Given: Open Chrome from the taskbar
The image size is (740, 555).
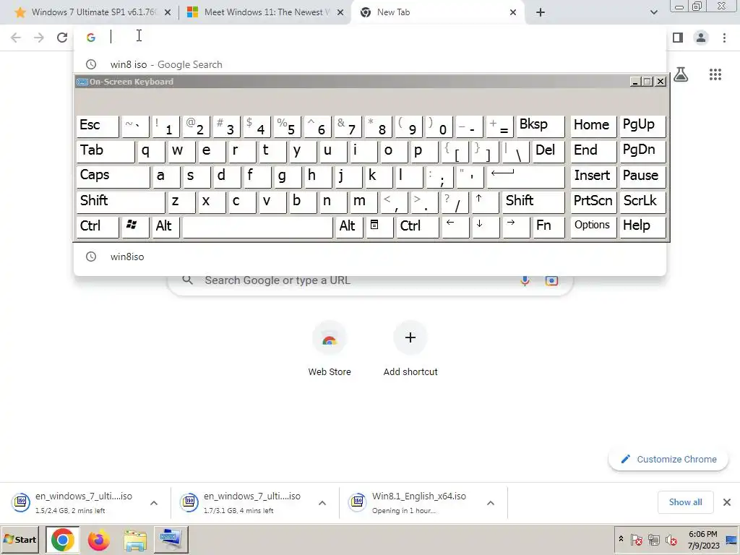Looking at the screenshot, I should [x=63, y=540].
